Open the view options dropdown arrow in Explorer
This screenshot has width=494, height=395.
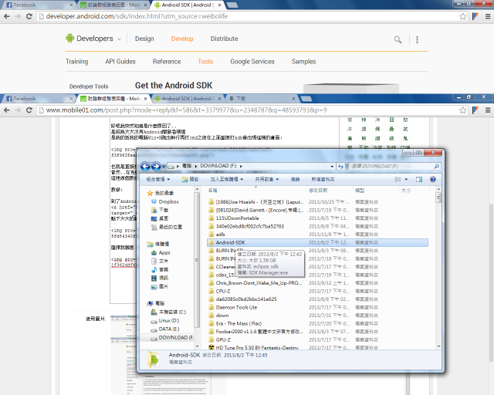406,179
